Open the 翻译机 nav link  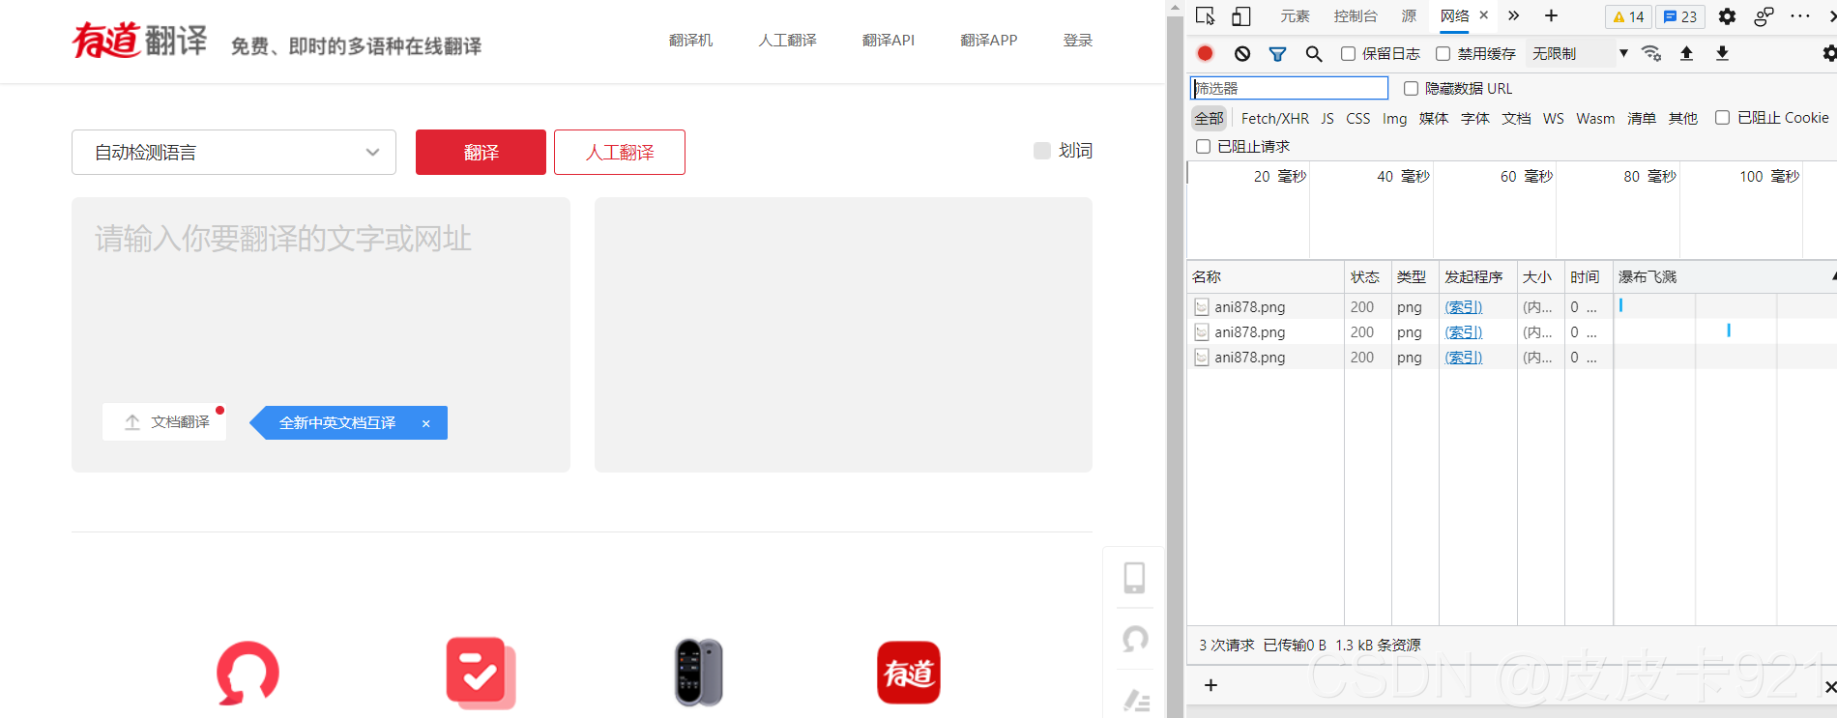point(690,41)
